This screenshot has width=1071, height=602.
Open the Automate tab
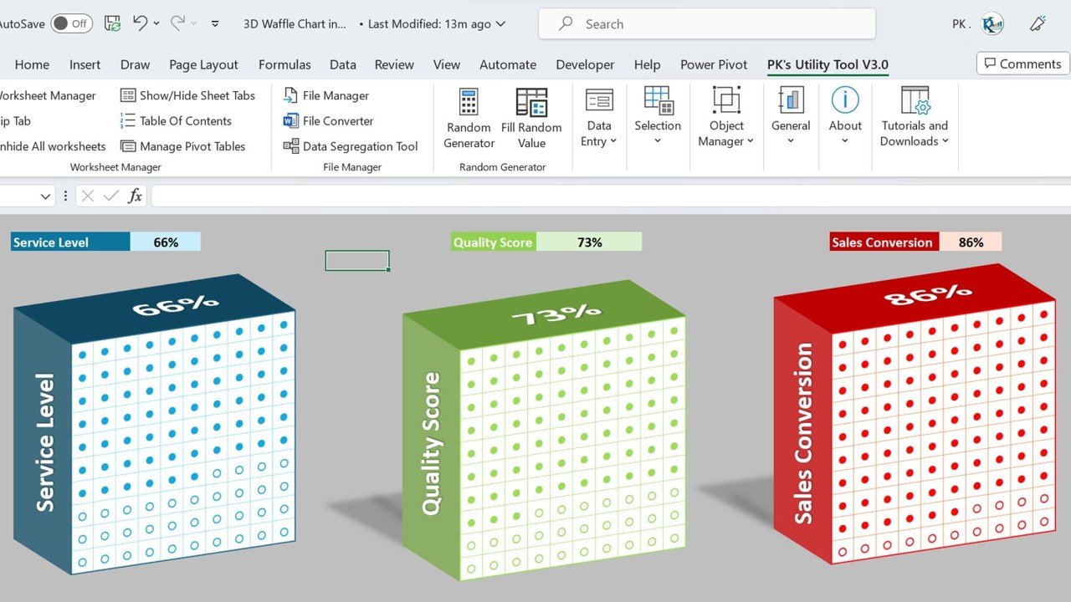click(x=508, y=64)
